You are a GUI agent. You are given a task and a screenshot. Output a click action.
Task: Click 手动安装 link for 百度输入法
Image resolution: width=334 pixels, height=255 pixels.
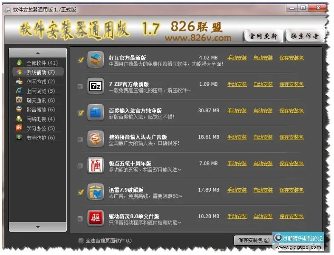click(x=237, y=110)
